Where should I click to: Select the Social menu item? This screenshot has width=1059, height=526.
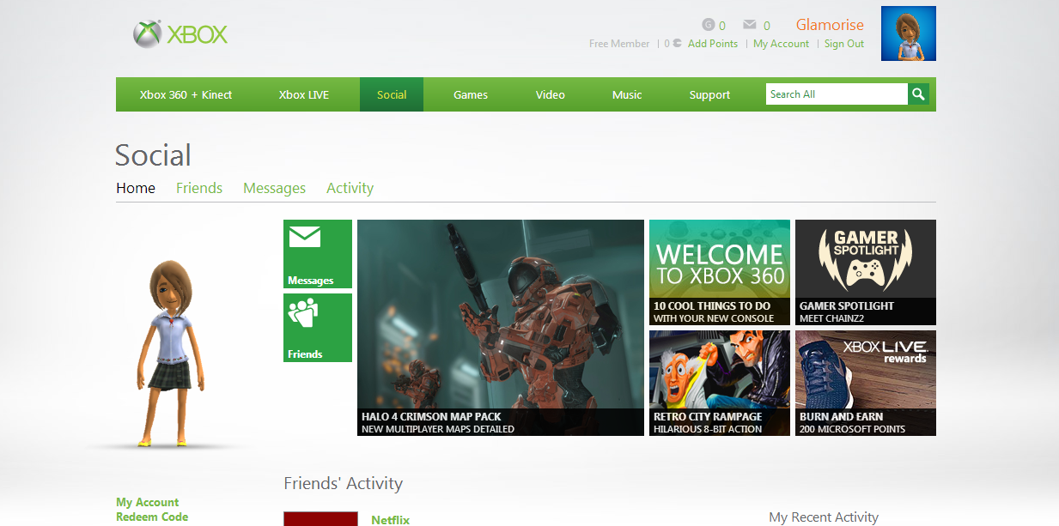tap(392, 94)
